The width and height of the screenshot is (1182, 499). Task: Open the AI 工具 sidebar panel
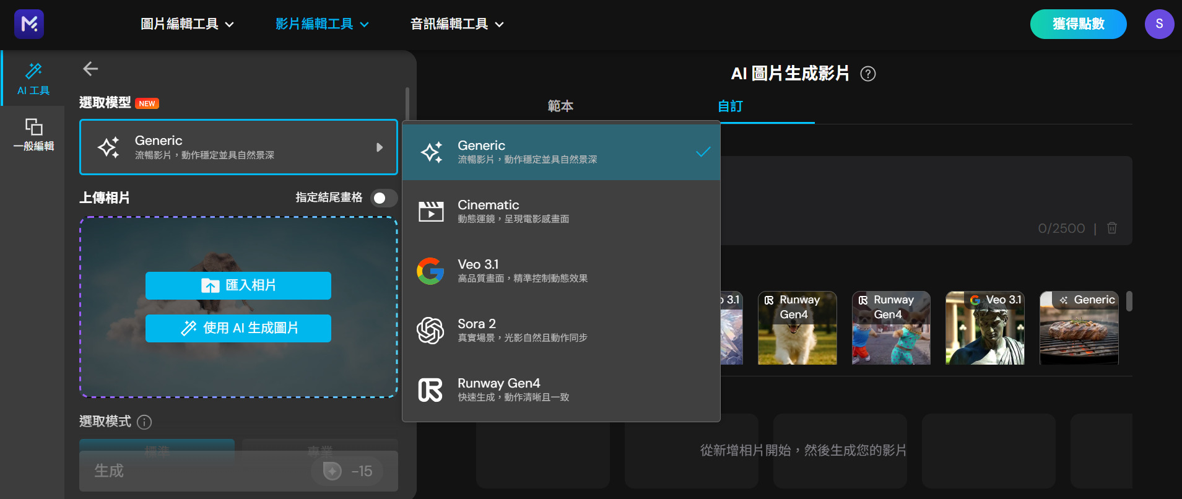tap(33, 79)
